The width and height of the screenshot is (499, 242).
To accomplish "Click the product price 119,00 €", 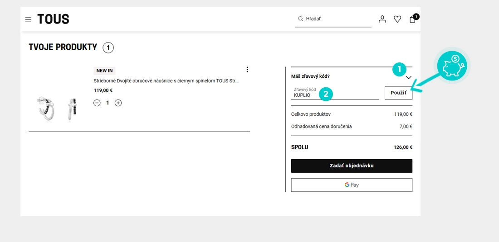I will point(103,90).
